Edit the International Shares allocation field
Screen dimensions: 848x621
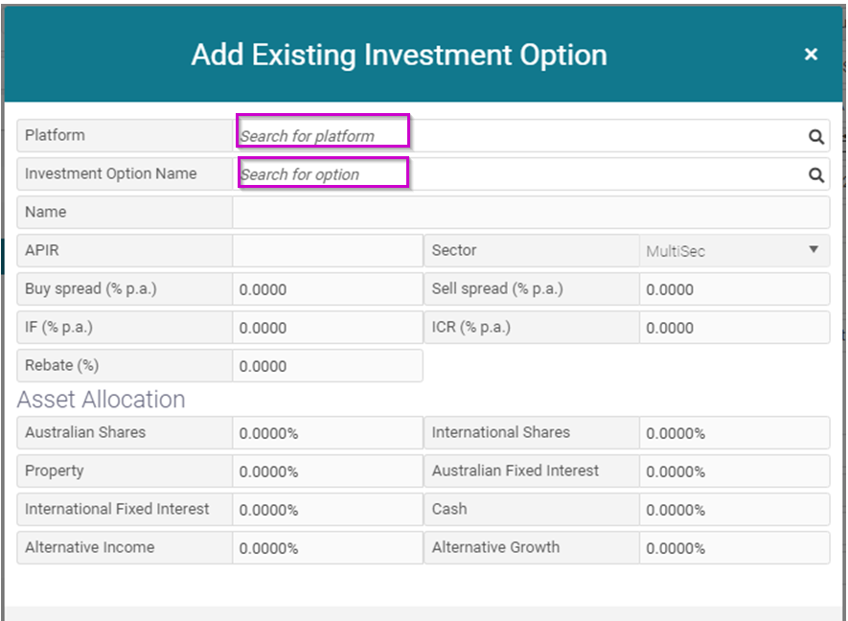(x=733, y=433)
